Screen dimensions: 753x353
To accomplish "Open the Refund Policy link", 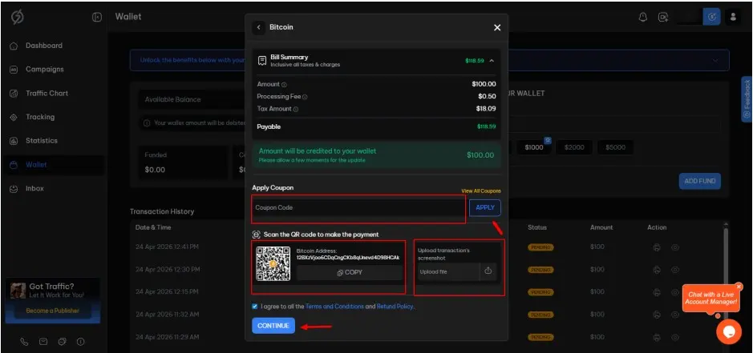I will (395, 307).
